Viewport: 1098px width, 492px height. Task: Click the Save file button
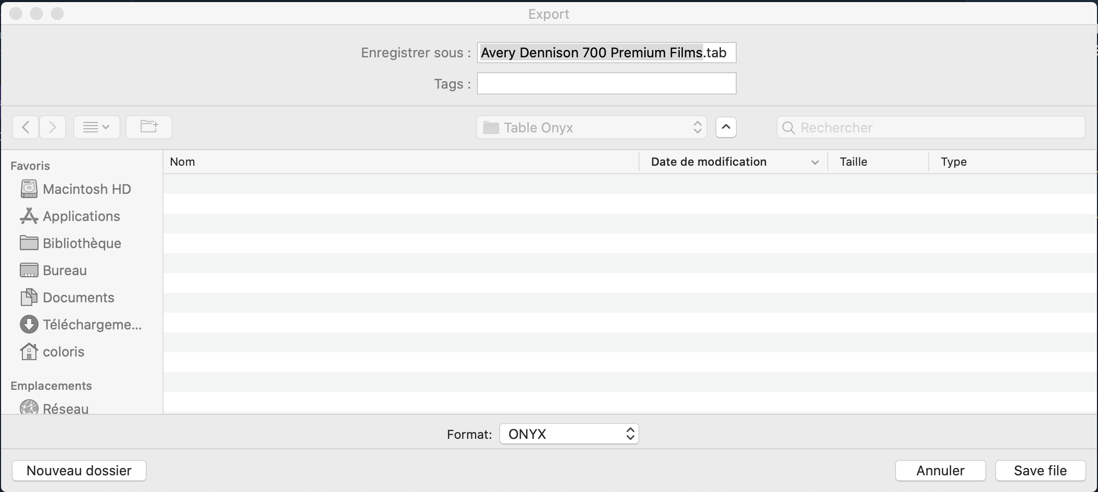[x=1041, y=471]
